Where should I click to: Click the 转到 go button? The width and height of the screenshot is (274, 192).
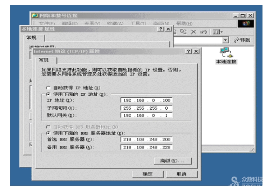(242, 40)
